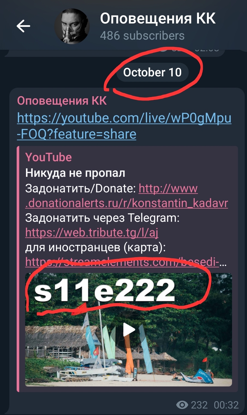Tap the 00:32 message timestamp
This screenshot has width=247, height=415.
pos(226,405)
